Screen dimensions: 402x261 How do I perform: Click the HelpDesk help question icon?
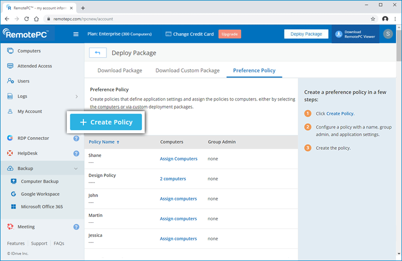[76, 153]
